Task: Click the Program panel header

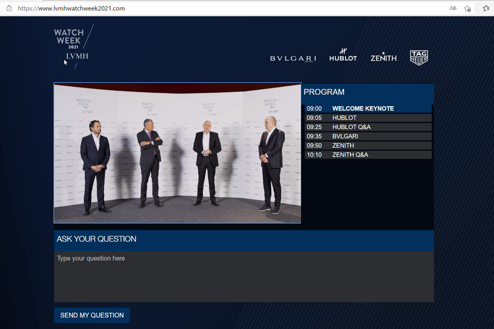Action: pos(368,92)
